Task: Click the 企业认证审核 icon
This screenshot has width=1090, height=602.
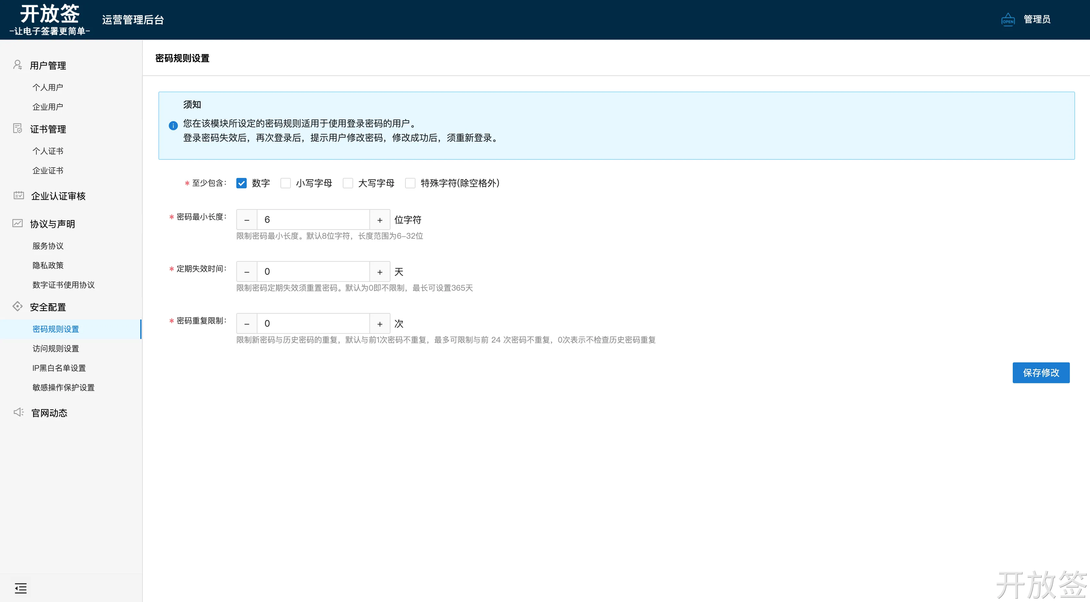Action: pos(19,195)
